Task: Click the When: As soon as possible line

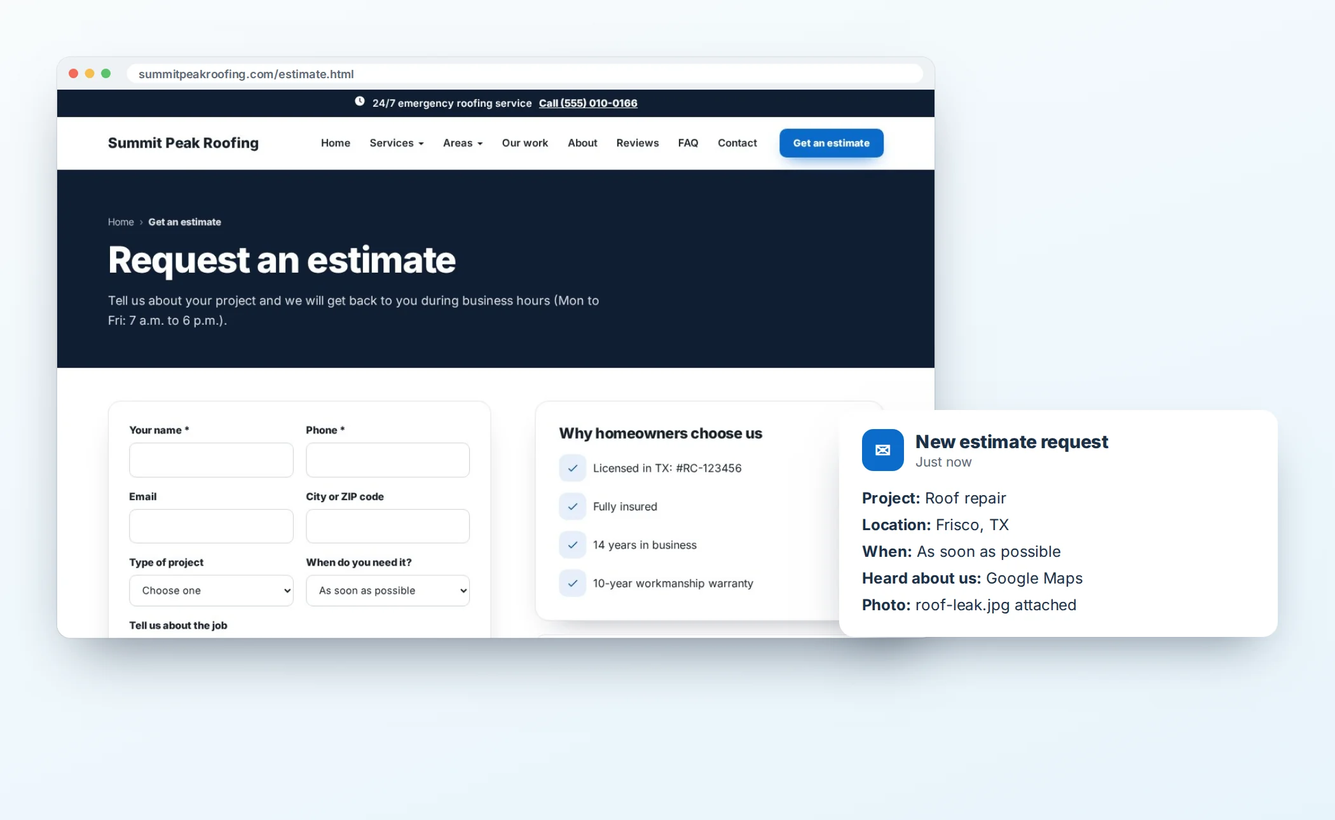Action: [961, 551]
